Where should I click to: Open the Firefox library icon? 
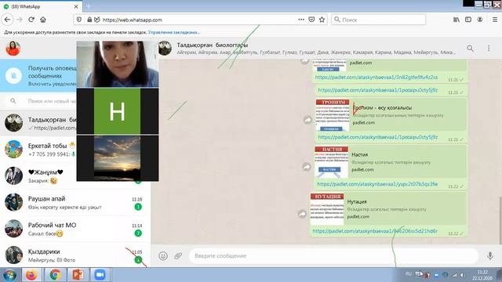pyautogui.click(x=457, y=20)
